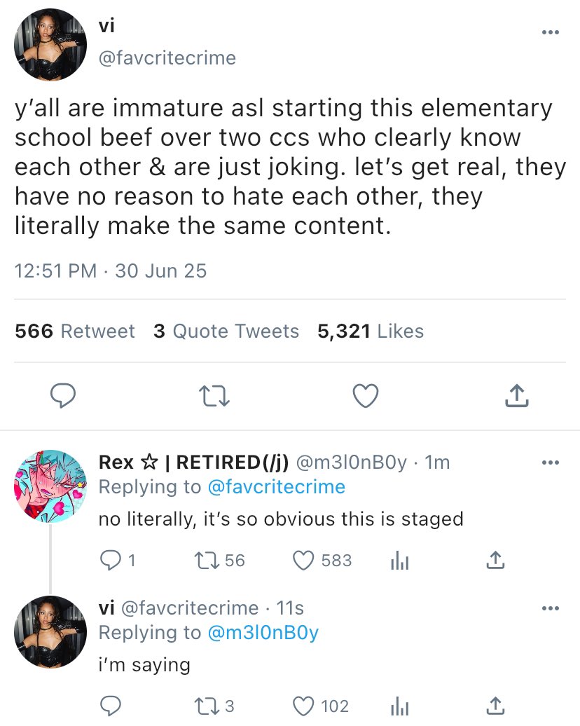Show the 5,321 Likes list
580x726 pixels.
point(371,331)
